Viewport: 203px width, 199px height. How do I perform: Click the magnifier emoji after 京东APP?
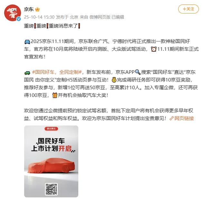pyautogui.click(x=138, y=72)
